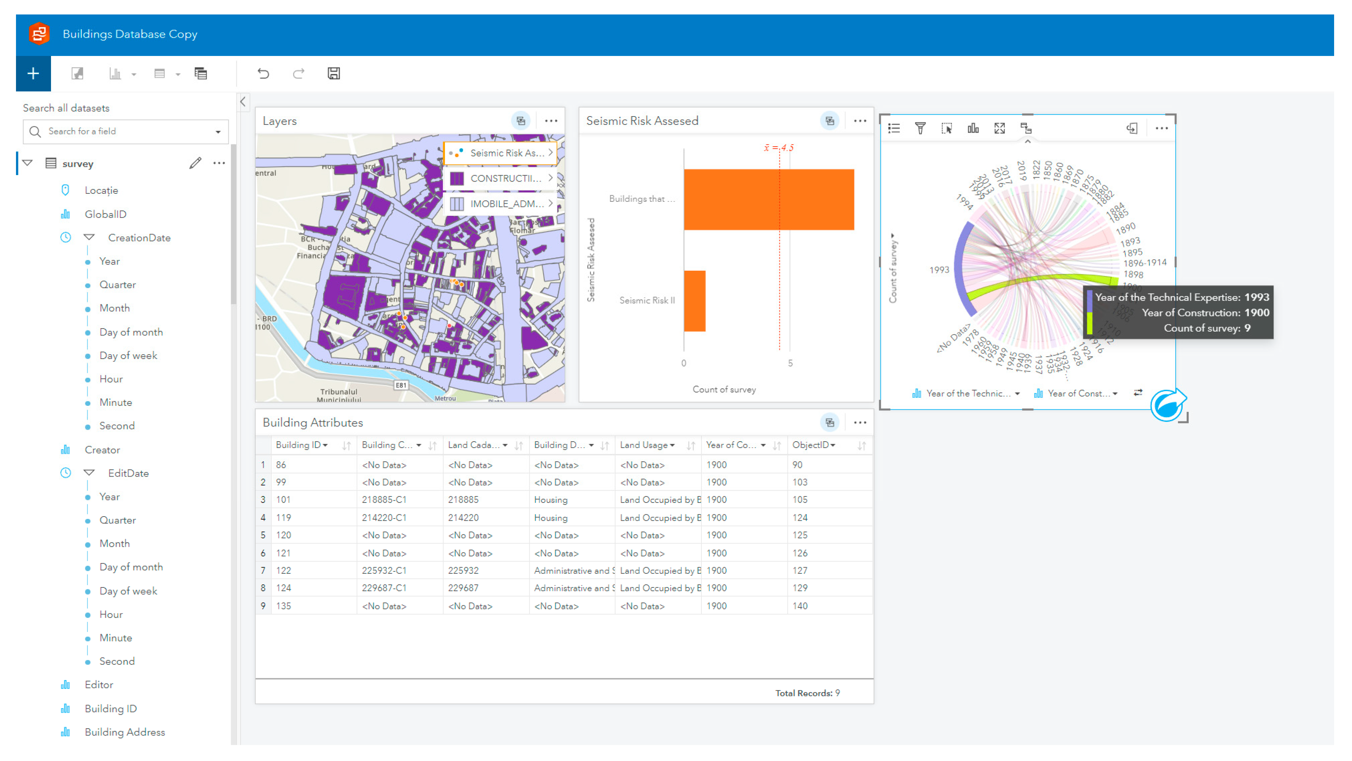Open the chord card filter

[x=920, y=129]
